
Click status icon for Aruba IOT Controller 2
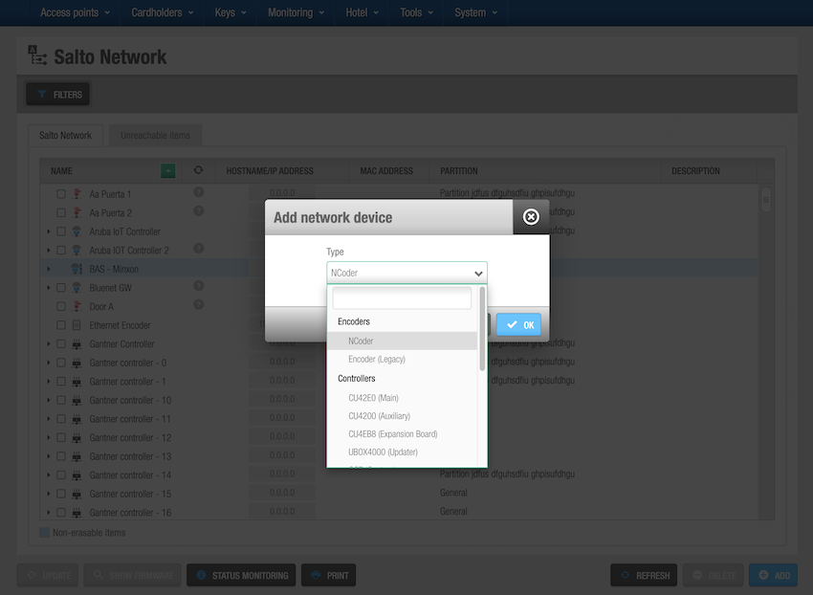[x=199, y=248]
